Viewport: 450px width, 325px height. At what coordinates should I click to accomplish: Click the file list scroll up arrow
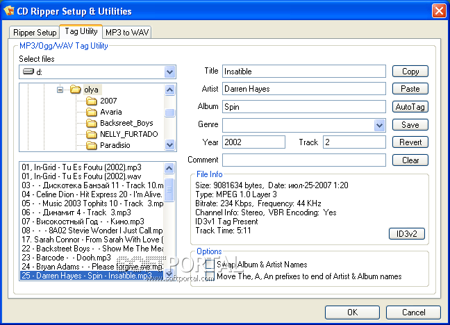point(169,168)
